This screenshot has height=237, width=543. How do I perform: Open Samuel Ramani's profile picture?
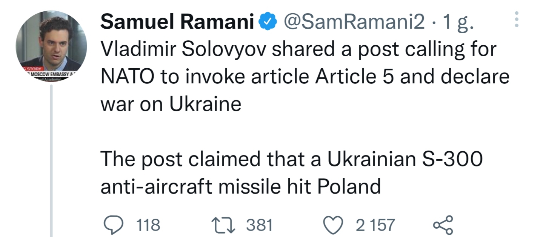[51, 47]
